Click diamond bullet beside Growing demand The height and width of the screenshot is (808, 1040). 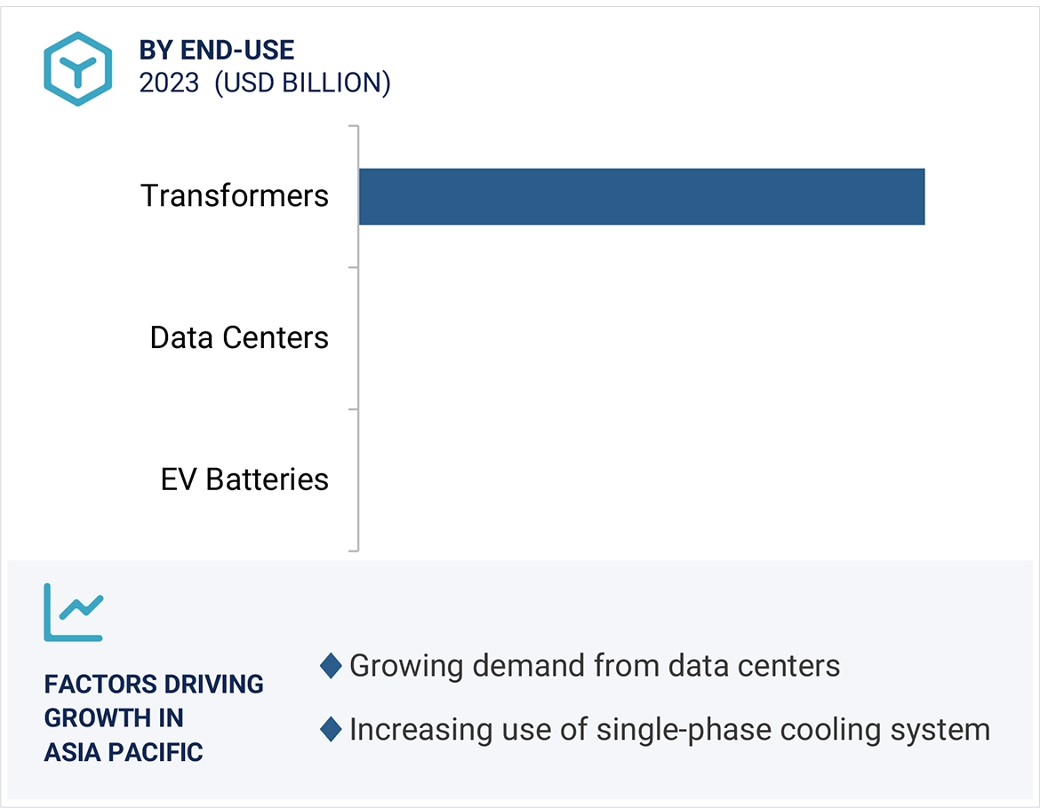tap(332, 665)
